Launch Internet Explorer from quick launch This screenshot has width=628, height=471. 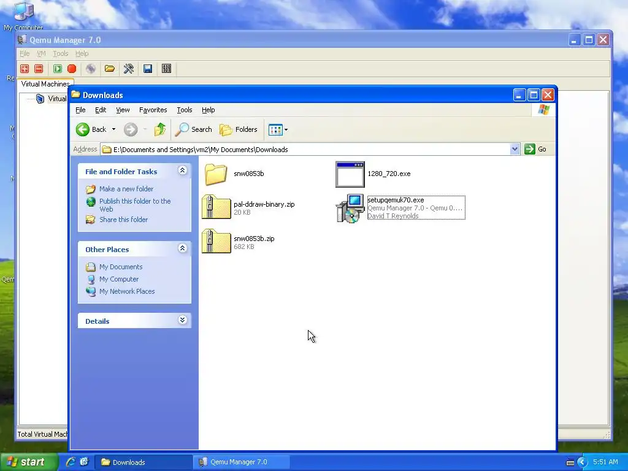tap(71, 462)
